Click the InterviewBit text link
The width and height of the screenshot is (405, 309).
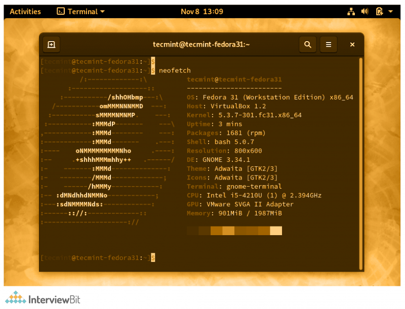coord(54,299)
